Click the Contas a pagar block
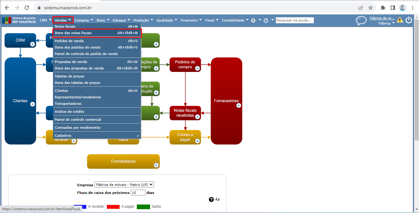419x213 pixels. pos(185,137)
